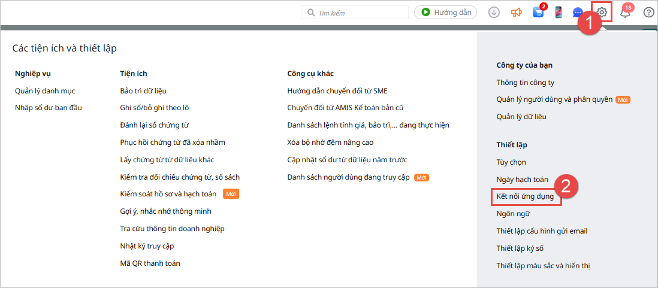Select Mã QR thanh toán

(x=150, y=263)
